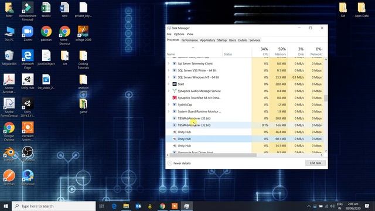The width and height of the screenshot is (375, 211).
Task: Sort processes by the Disk column
Action: point(296,51)
